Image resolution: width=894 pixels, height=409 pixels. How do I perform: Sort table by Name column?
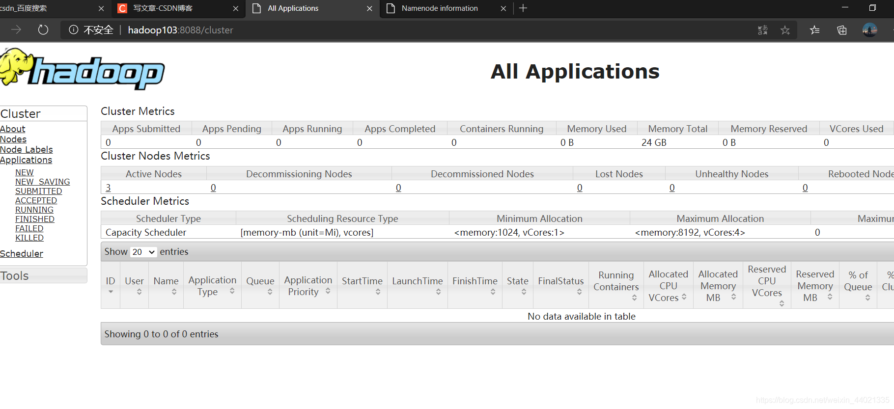tap(174, 292)
